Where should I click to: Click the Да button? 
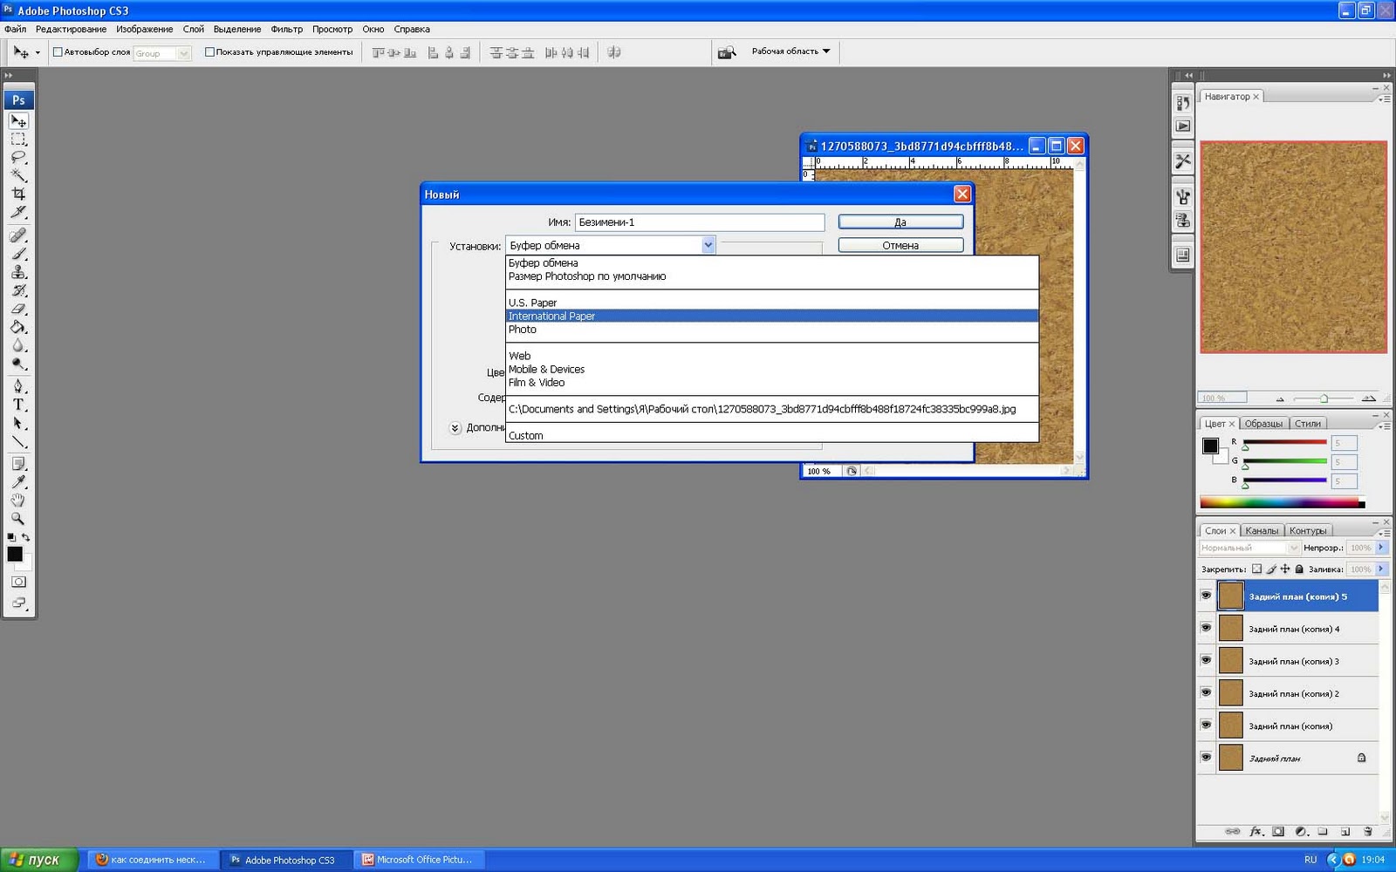click(x=900, y=222)
